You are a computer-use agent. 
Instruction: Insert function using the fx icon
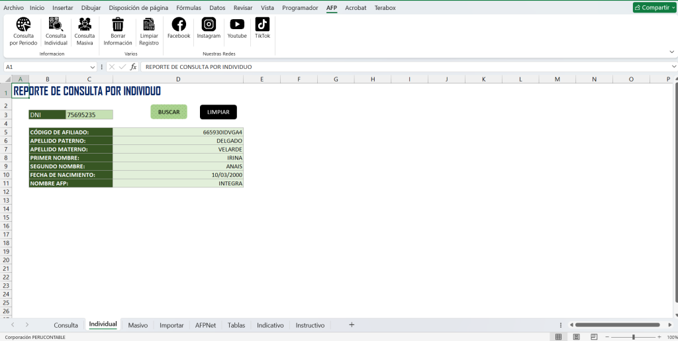click(133, 67)
